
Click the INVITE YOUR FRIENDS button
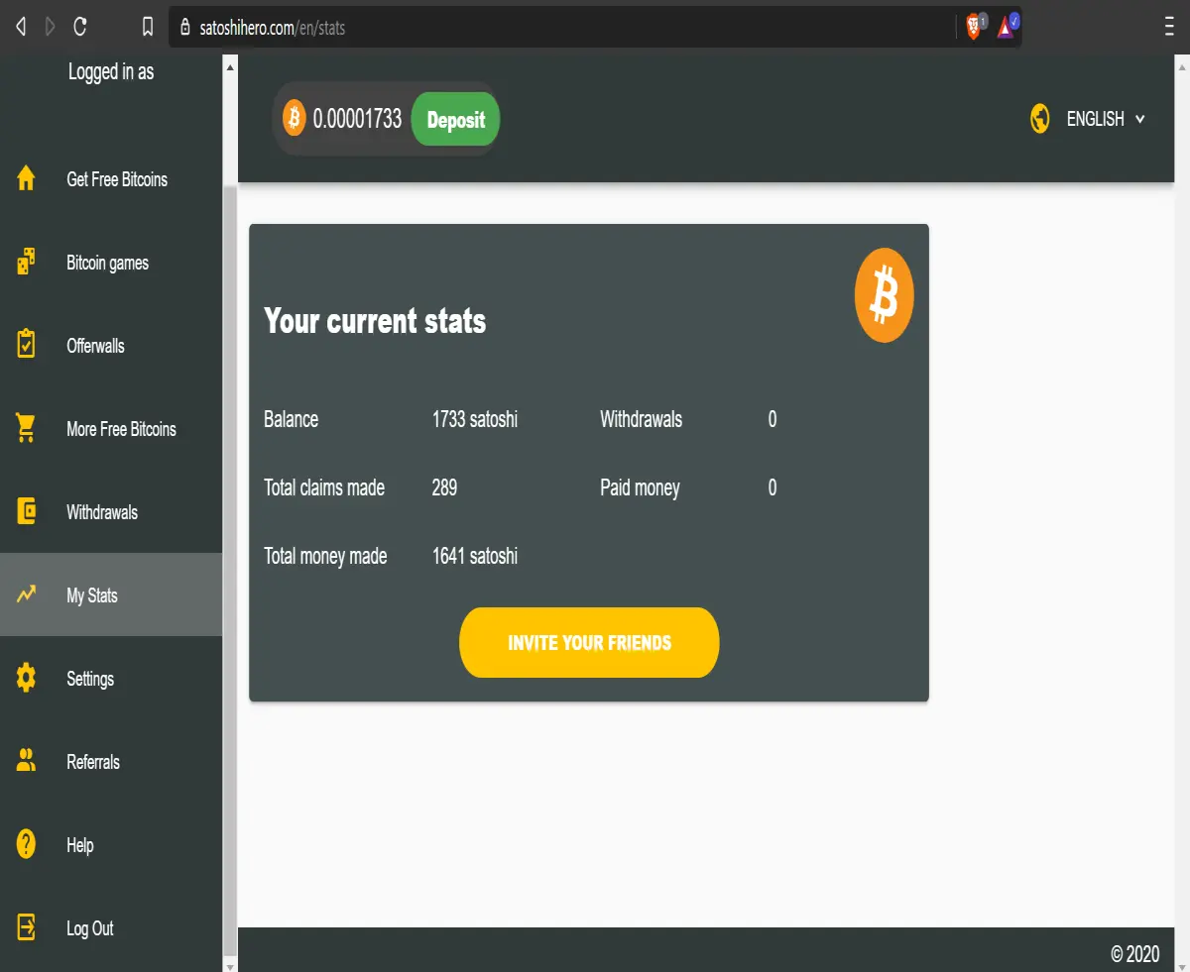pos(589,642)
